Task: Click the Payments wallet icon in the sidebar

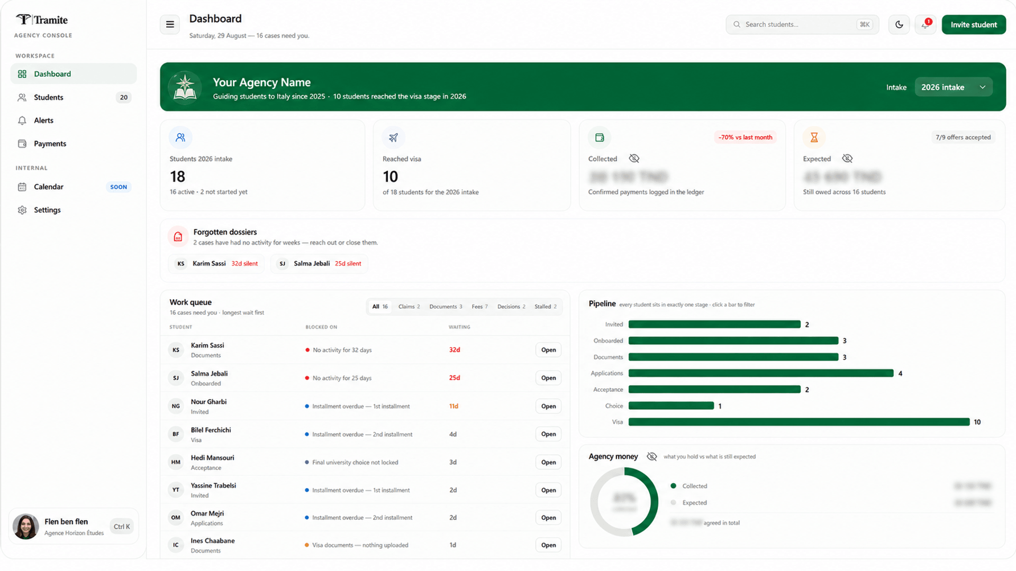Action: [22, 144]
